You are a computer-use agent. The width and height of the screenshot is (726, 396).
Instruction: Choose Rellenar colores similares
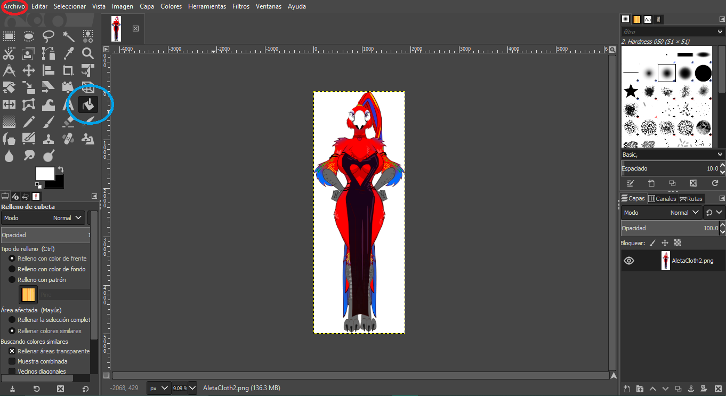pyautogui.click(x=45, y=331)
